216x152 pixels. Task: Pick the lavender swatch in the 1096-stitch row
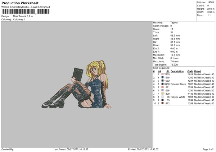pos(162,90)
